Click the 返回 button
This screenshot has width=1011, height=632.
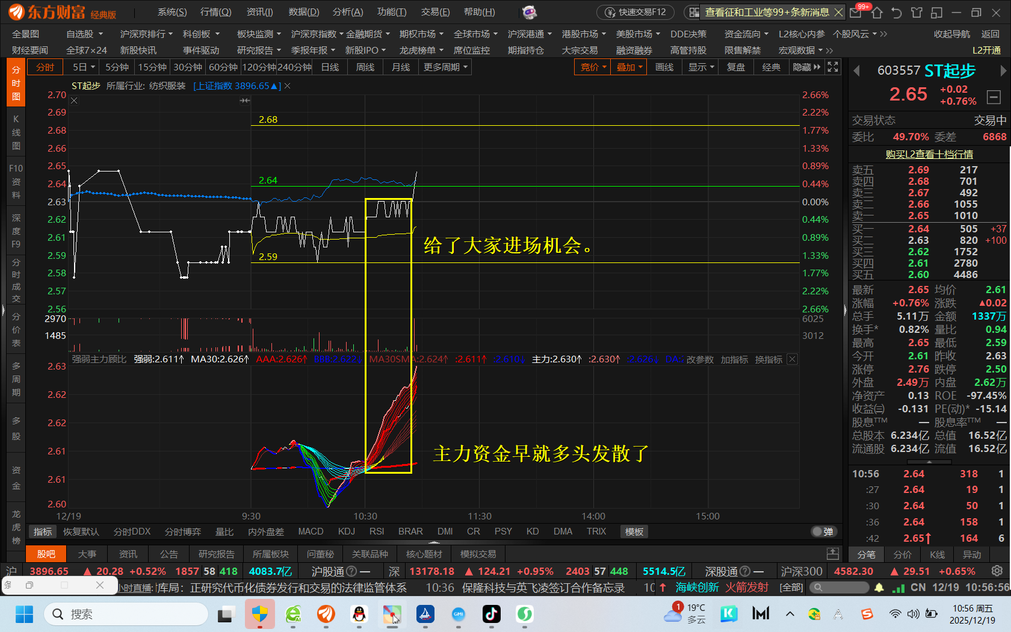coord(990,34)
